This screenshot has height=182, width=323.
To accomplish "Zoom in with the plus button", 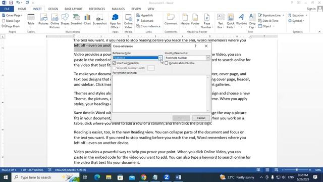I will [310, 170].
